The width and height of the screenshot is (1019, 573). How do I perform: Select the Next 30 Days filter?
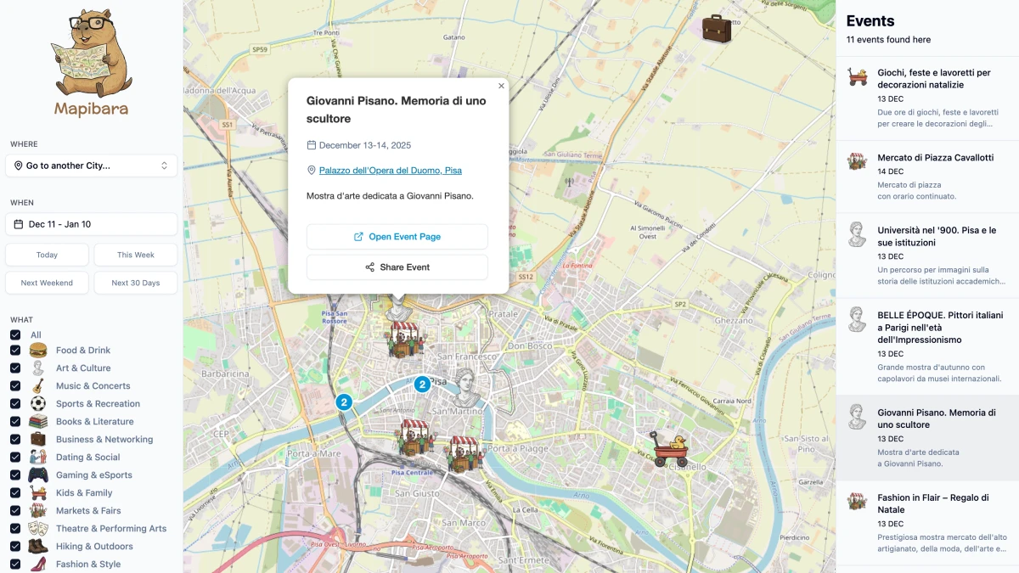click(x=136, y=283)
